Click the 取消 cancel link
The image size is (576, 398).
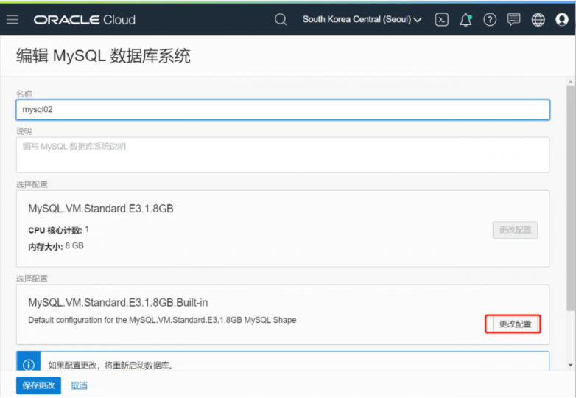pyautogui.click(x=79, y=385)
